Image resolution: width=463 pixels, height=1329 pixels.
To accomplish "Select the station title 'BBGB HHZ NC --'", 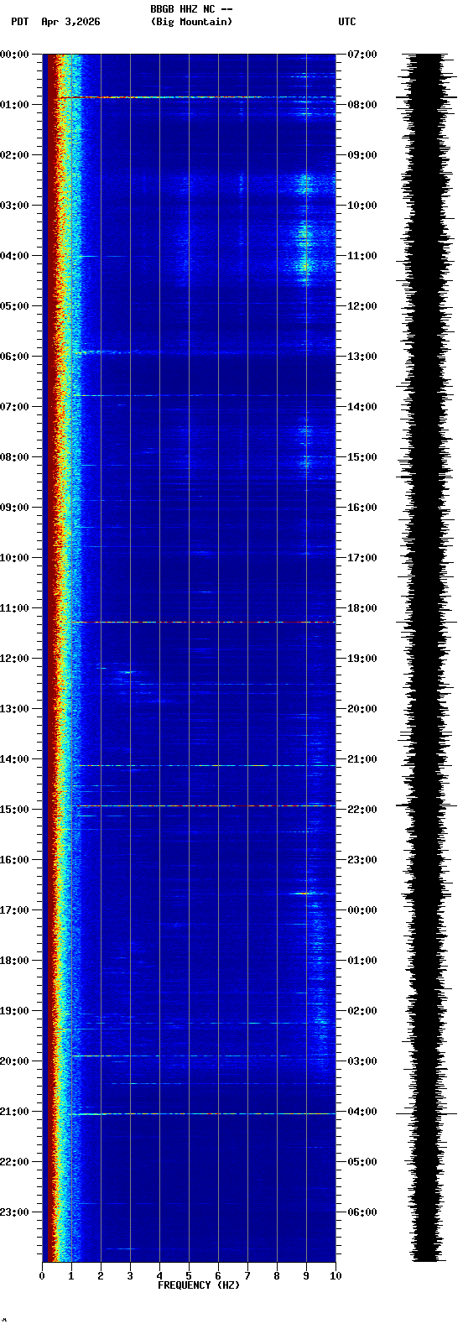I will point(191,9).
